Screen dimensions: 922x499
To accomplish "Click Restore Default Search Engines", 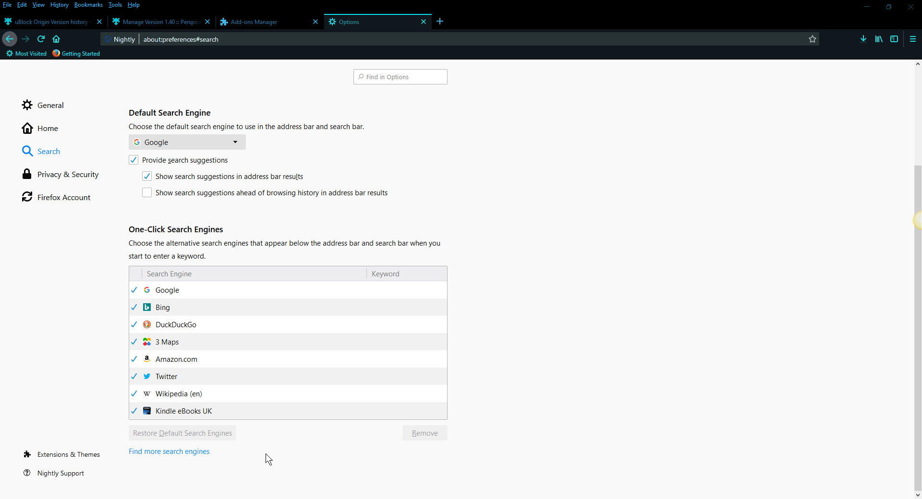I will click(182, 432).
